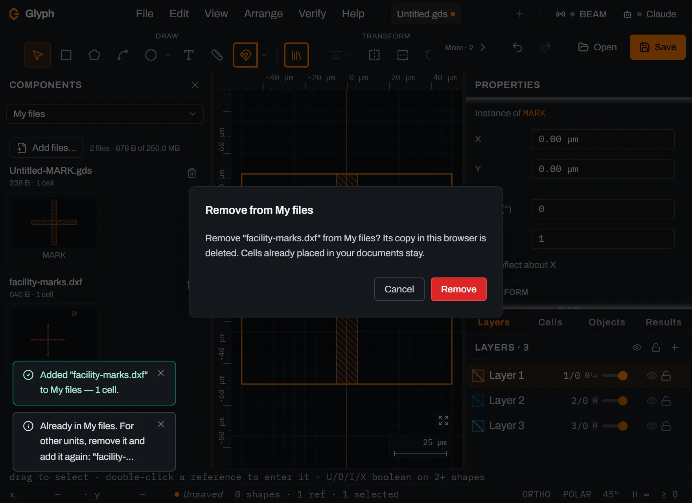Select the Path draw tool
This screenshot has width=692, height=503.
pos(123,55)
